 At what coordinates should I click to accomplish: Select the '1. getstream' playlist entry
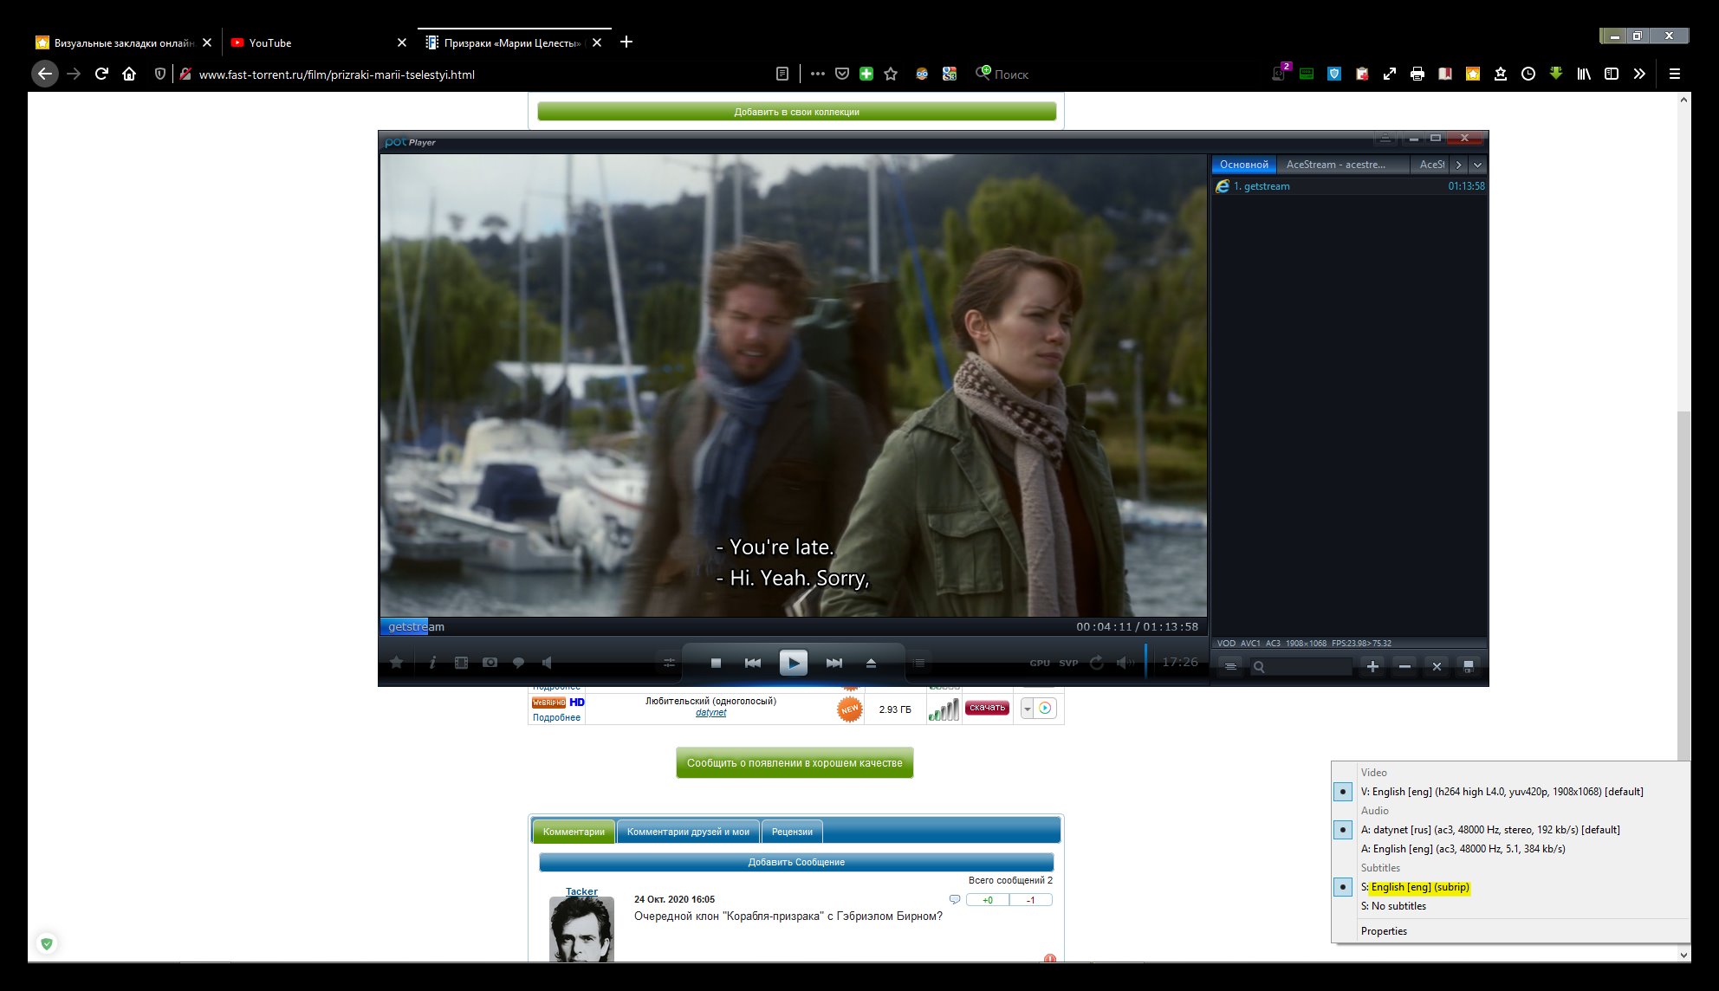(1349, 186)
